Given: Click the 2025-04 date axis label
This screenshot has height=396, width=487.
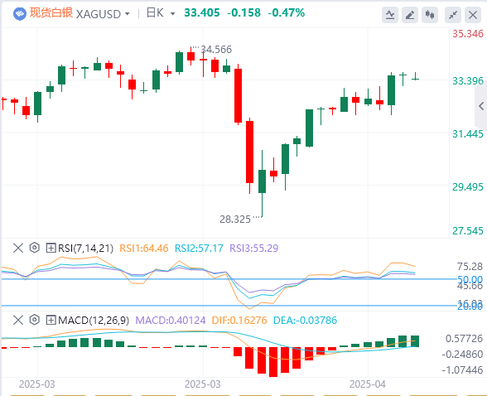Looking at the screenshot, I should pyautogui.click(x=368, y=384).
